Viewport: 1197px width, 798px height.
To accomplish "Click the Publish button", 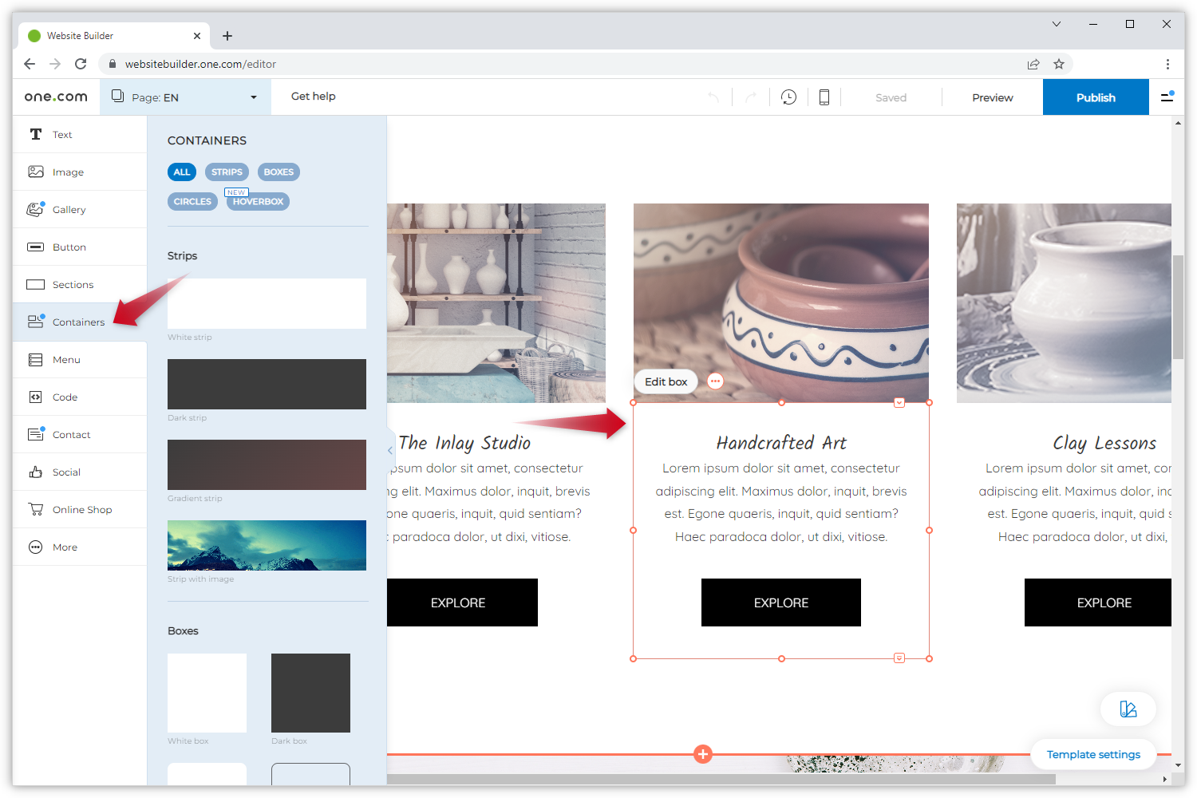I will click(x=1095, y=97).
